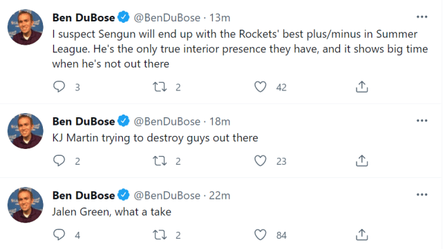This screenshot has height=249, width=443.
Task: Share the Sengun plus/minus tweet
Action: 361,87
